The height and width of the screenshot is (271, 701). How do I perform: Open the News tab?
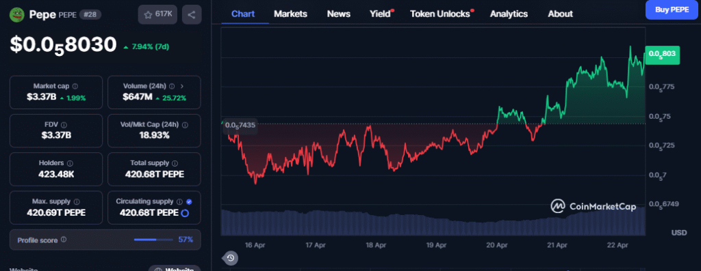click(338, 14)
